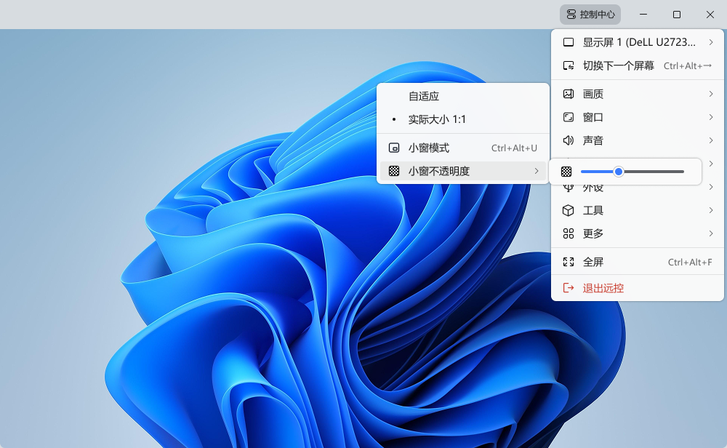Click the monitor icon beside 显示屏 1
Image resolution: width=727 pixels, height=448 pixels.
point(569,42)
